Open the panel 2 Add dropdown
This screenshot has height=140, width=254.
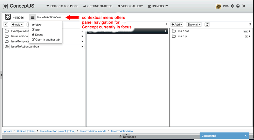(x=177, y=25)
